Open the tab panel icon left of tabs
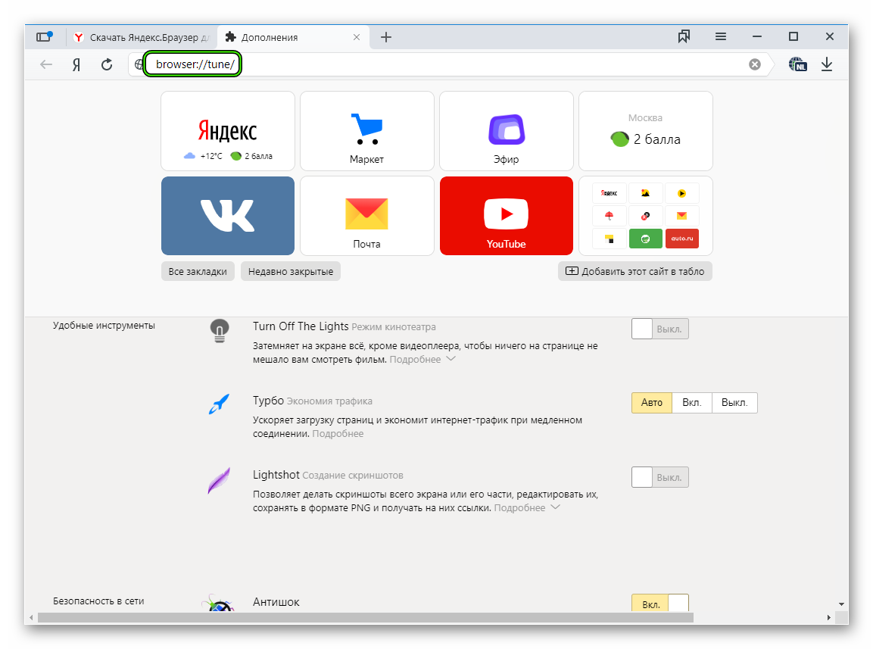Screen dimensions: 873x649 tap(44, 37)
